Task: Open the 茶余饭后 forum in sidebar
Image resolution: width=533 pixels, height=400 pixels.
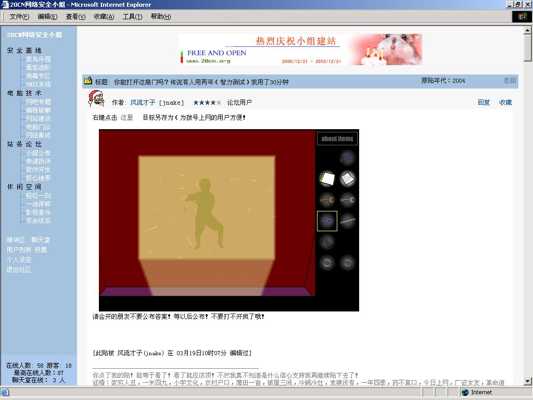Action: (x=39, y=221)
